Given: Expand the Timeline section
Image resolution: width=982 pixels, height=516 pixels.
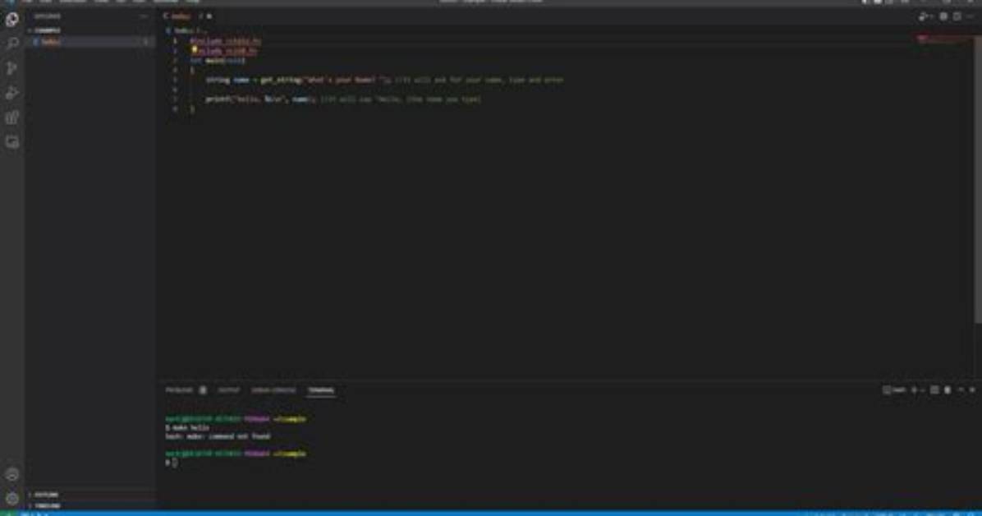Looking at the screenshot, I should [x=89, y=505].
